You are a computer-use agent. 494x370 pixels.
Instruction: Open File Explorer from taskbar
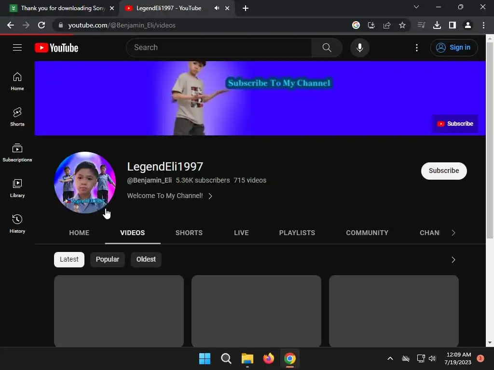(x=247, y=358)
